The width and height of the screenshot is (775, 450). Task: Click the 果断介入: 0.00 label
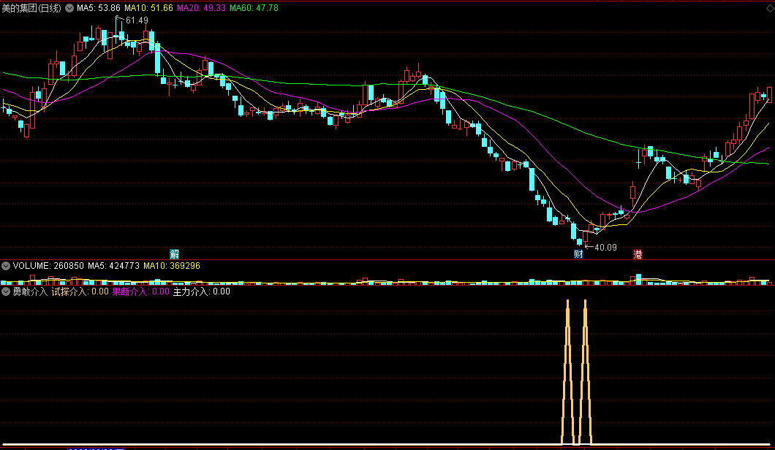pos(141,291)
